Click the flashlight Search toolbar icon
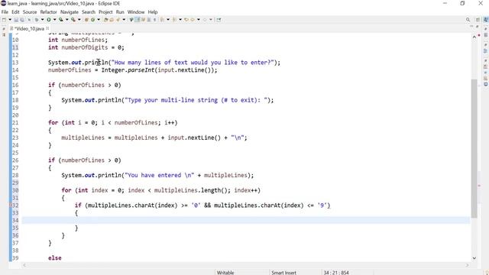The height and width of the screenshot is (275, 489). [x=118, y=20]
